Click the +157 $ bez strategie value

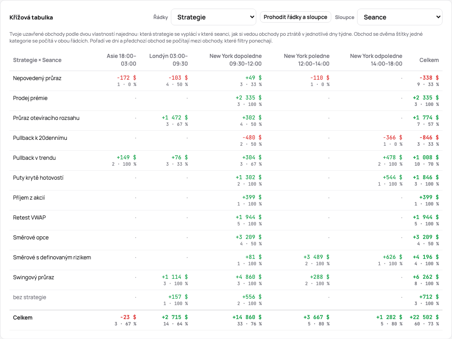coord(178,297)
